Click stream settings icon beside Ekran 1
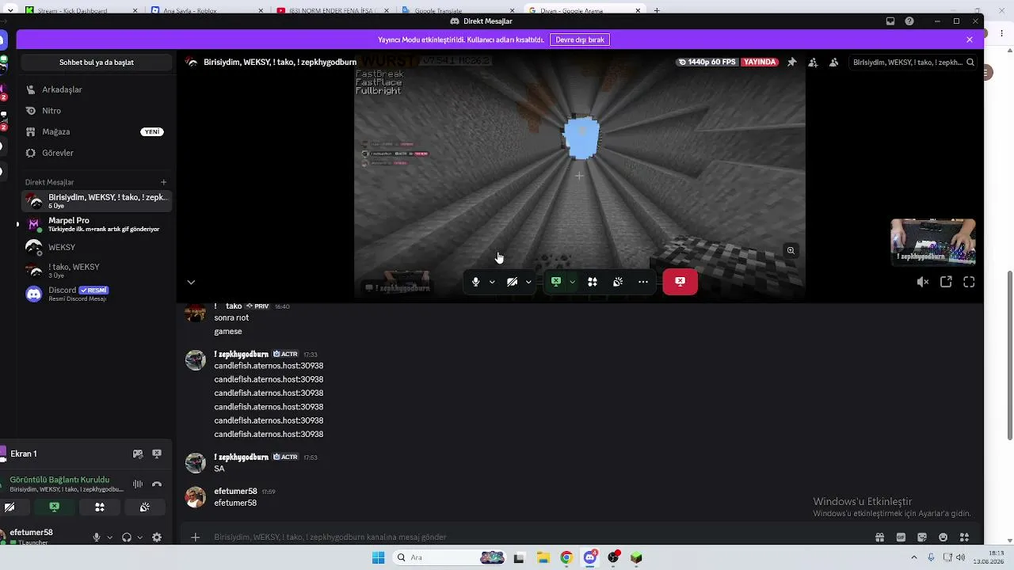The height and width of the screenshot is (570, 1014). click(x=138, y=454)
